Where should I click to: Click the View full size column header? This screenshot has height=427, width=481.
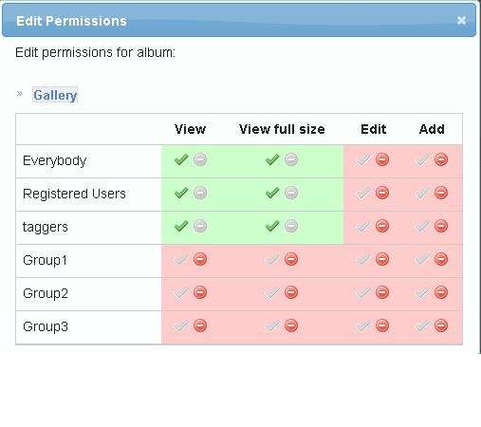pos(282,129)
